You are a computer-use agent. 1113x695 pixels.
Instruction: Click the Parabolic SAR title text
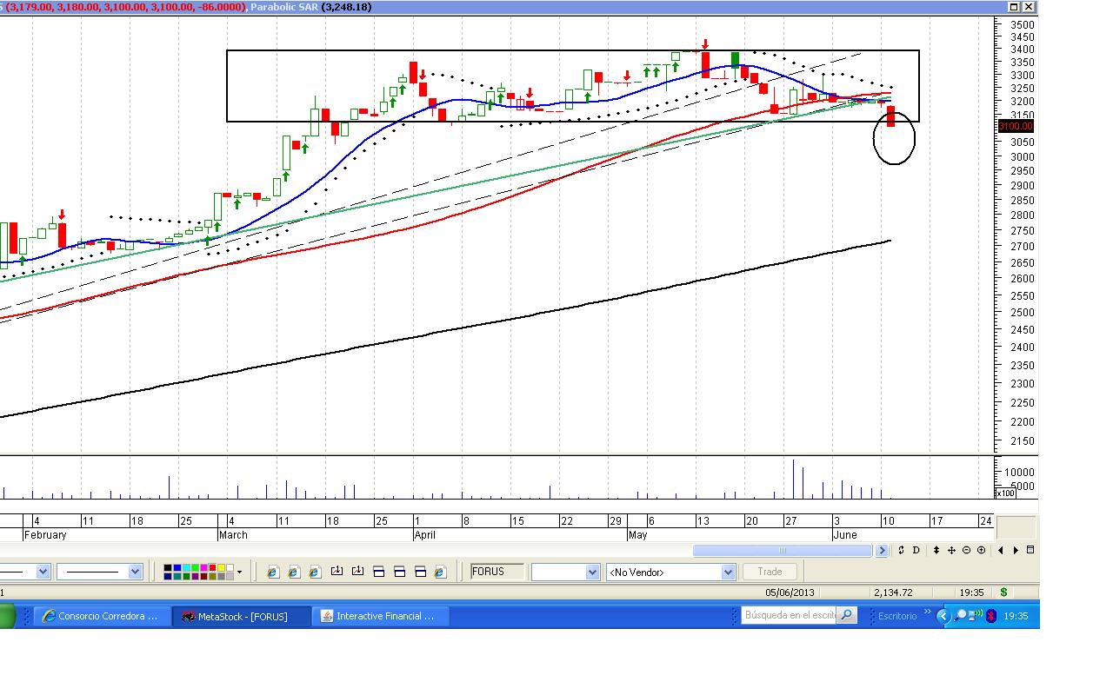tap(283, 7)
